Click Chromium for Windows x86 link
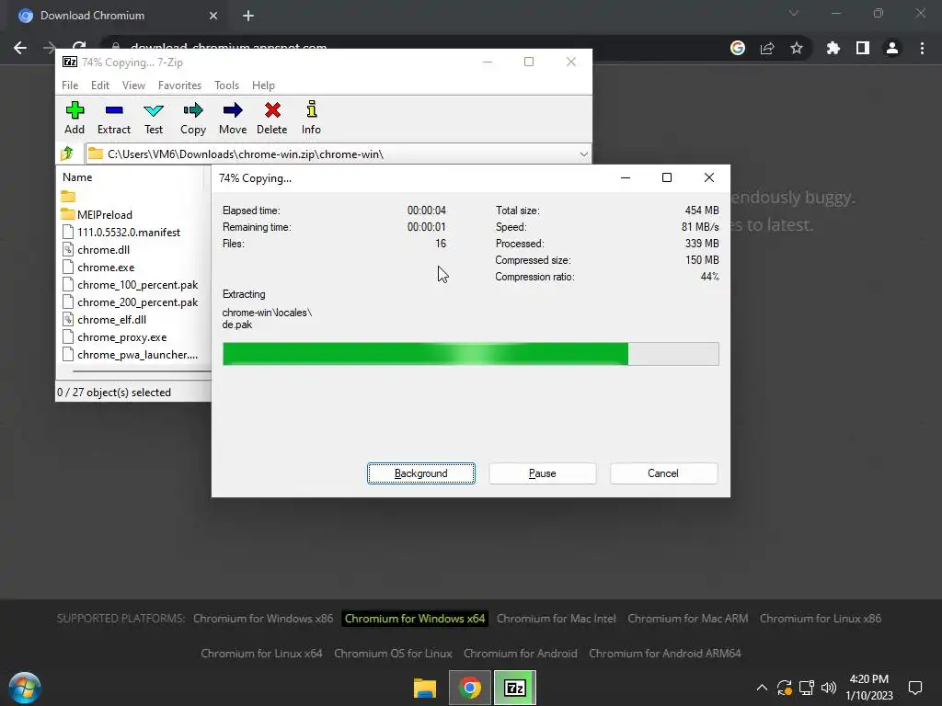Image resolution: width=942 pixels, height=706 pixels. pyautogui.click(x=263, y=619)
